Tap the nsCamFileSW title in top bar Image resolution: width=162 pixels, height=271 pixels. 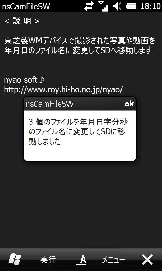click(26, 6)
